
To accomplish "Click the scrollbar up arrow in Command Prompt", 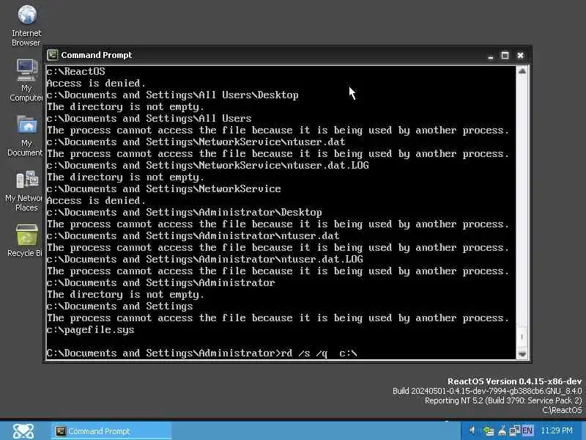I will (x=522, y=71).
